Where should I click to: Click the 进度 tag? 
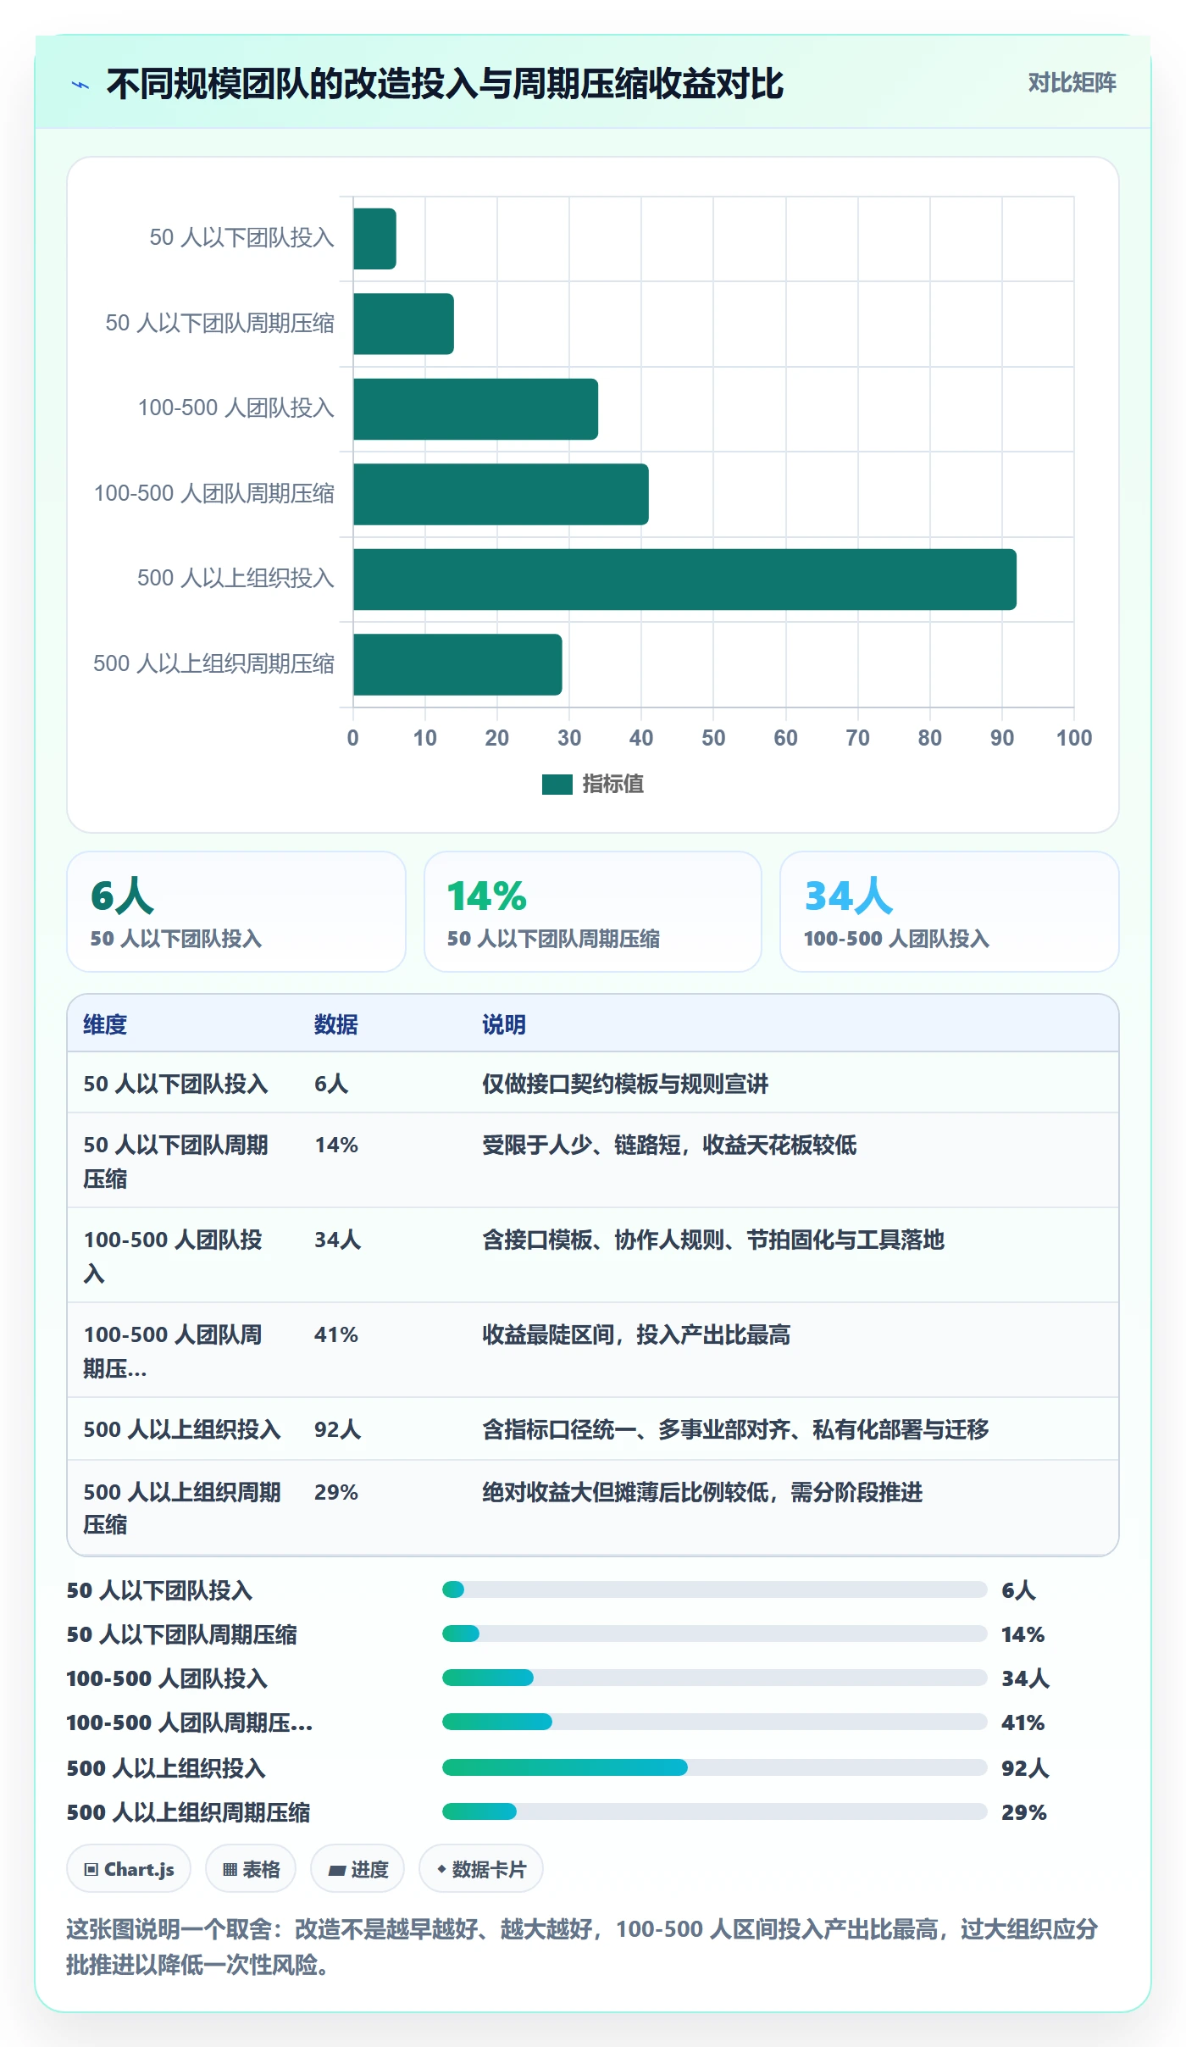(x=357, y=1869)
